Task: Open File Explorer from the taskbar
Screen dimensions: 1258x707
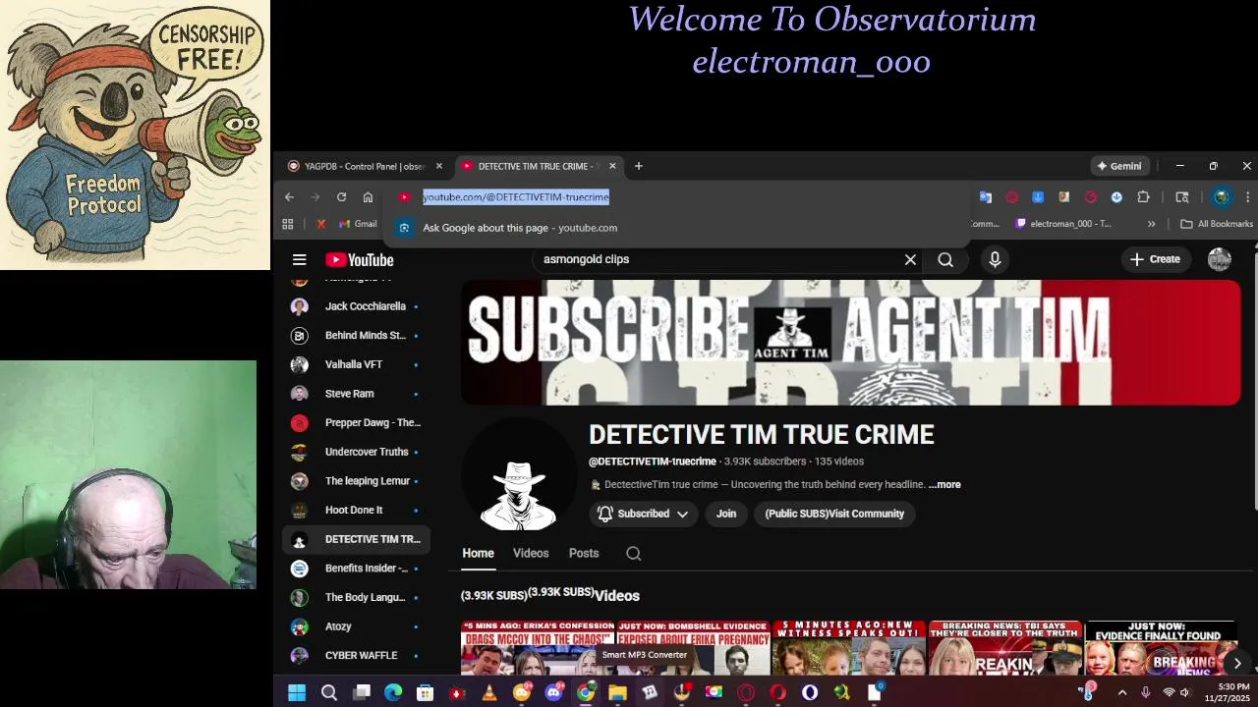Action: click(x=617, y=693)
